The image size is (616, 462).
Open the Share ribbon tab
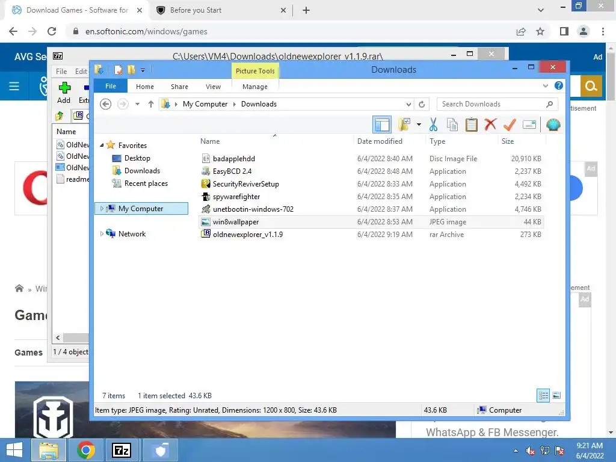point(179,87)
